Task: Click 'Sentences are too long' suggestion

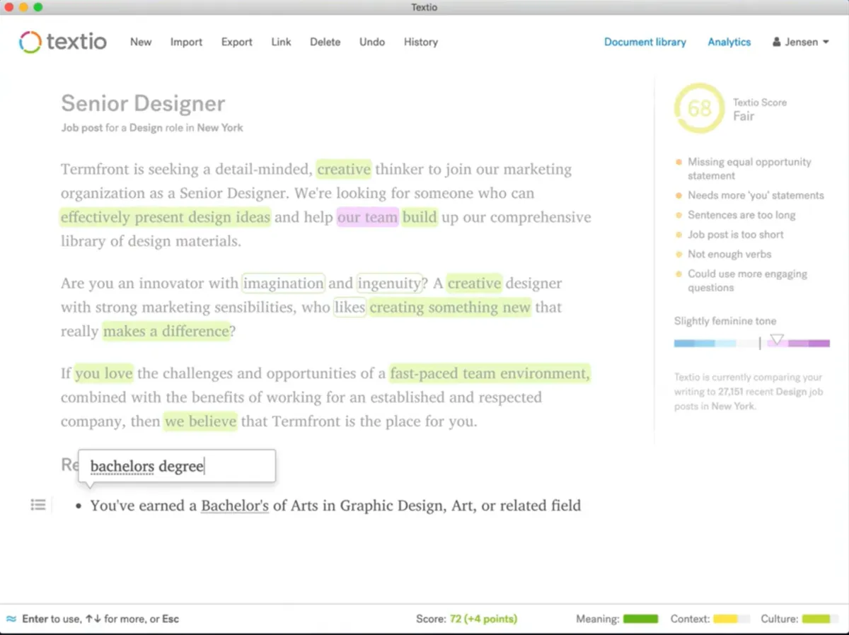Action: (741, 215)
